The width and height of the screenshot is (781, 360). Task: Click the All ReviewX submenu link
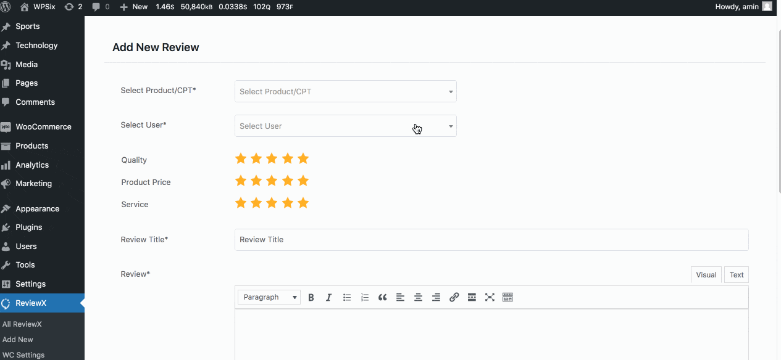click(x=22, y=324)
